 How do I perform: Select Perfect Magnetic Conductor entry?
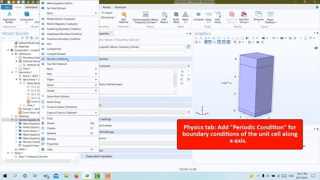pyautogui.click(x=69, y=24)
